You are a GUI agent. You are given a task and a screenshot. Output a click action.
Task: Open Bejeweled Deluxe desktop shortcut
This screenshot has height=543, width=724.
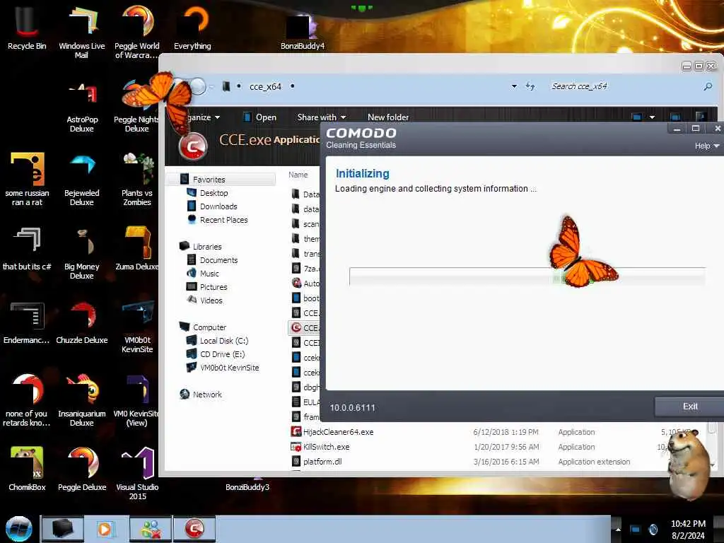(x=82, y=179)
